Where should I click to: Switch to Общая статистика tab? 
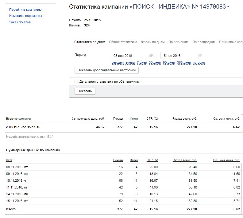pos(123,42)
